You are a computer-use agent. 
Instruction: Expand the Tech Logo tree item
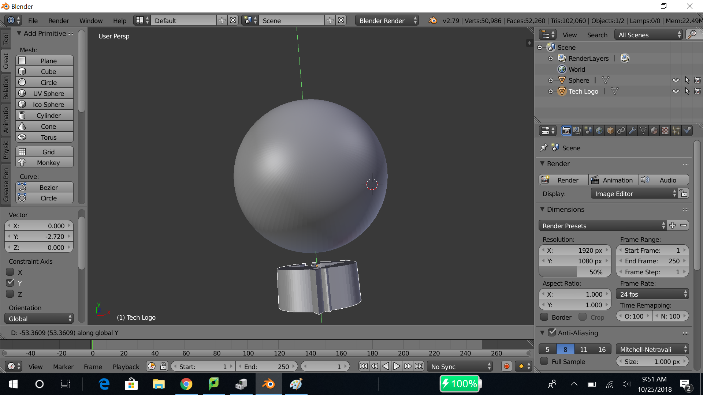[x=550, y=91]
